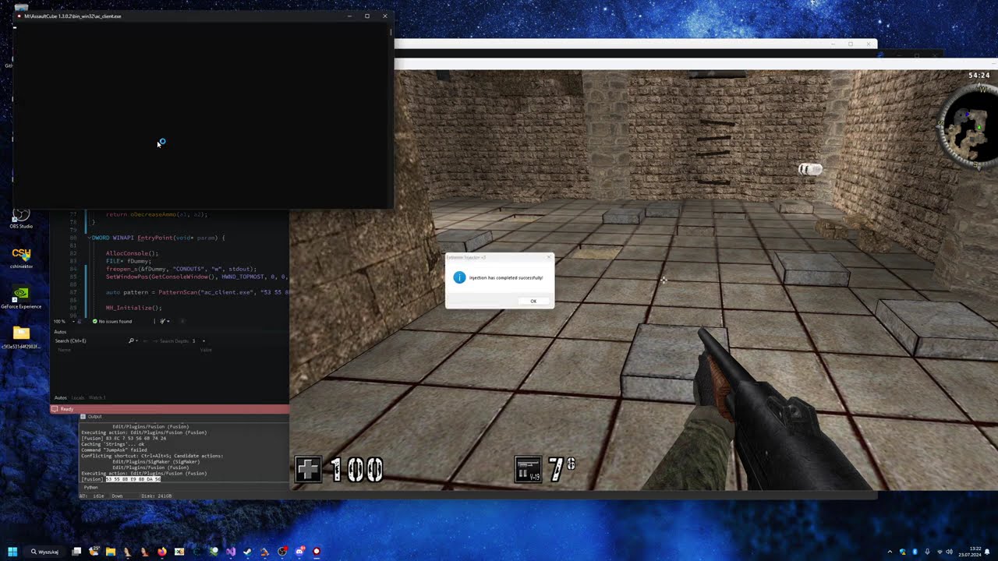Open the OBS Studio desktop shortcut
Viewport: 998px width, 561px height.
(21, 218)
